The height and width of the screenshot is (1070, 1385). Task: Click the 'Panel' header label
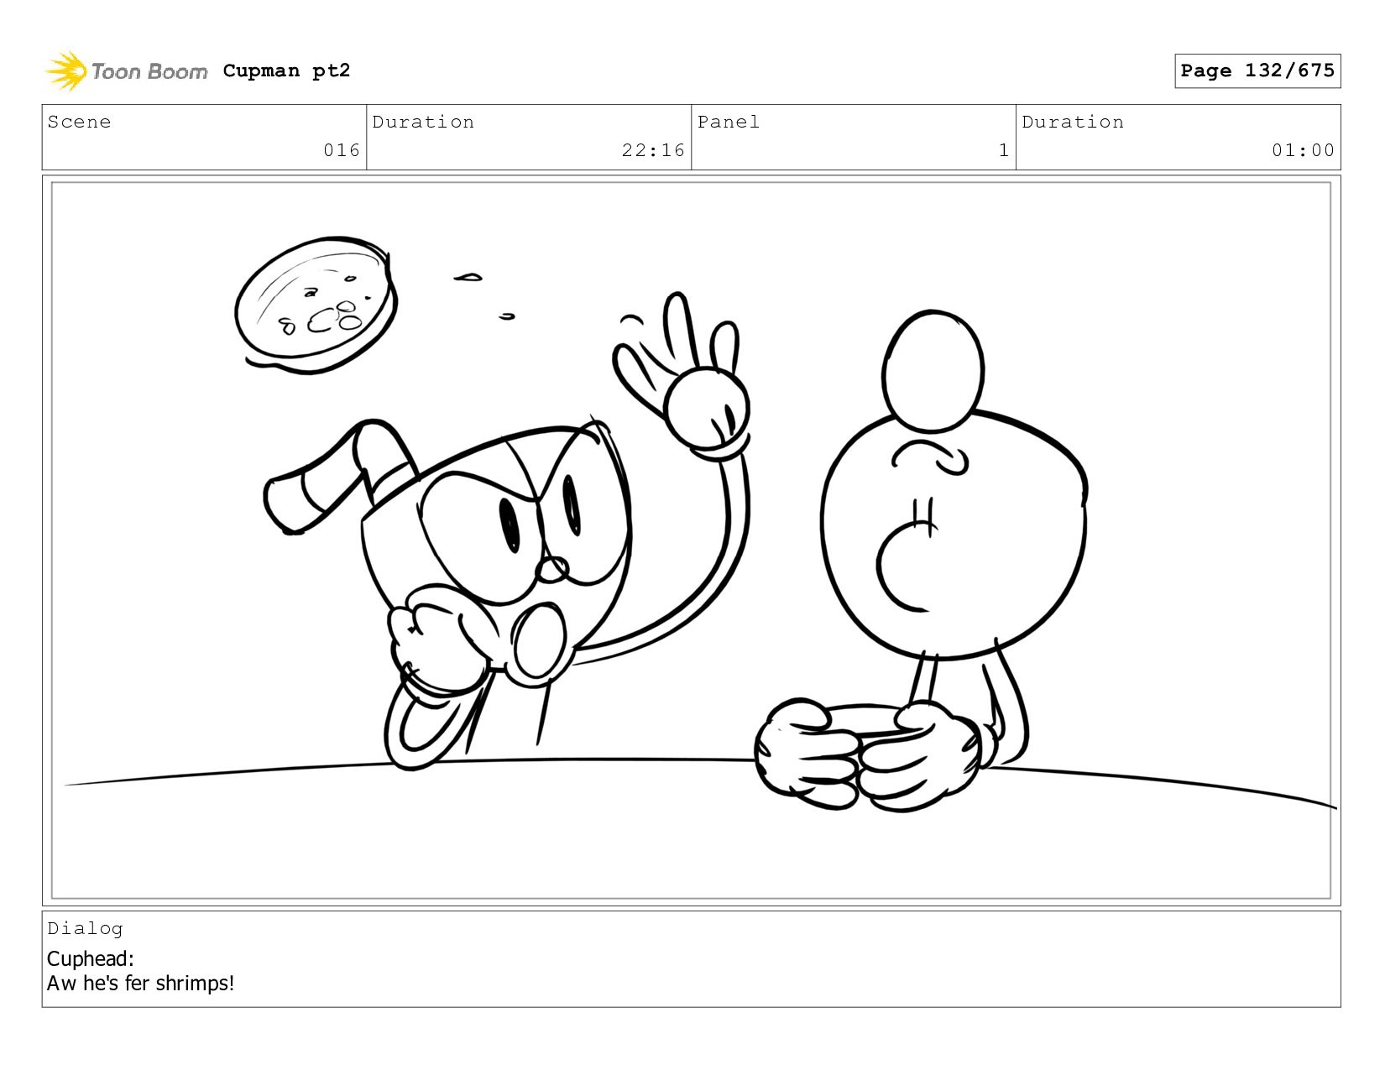coord(729,122)
